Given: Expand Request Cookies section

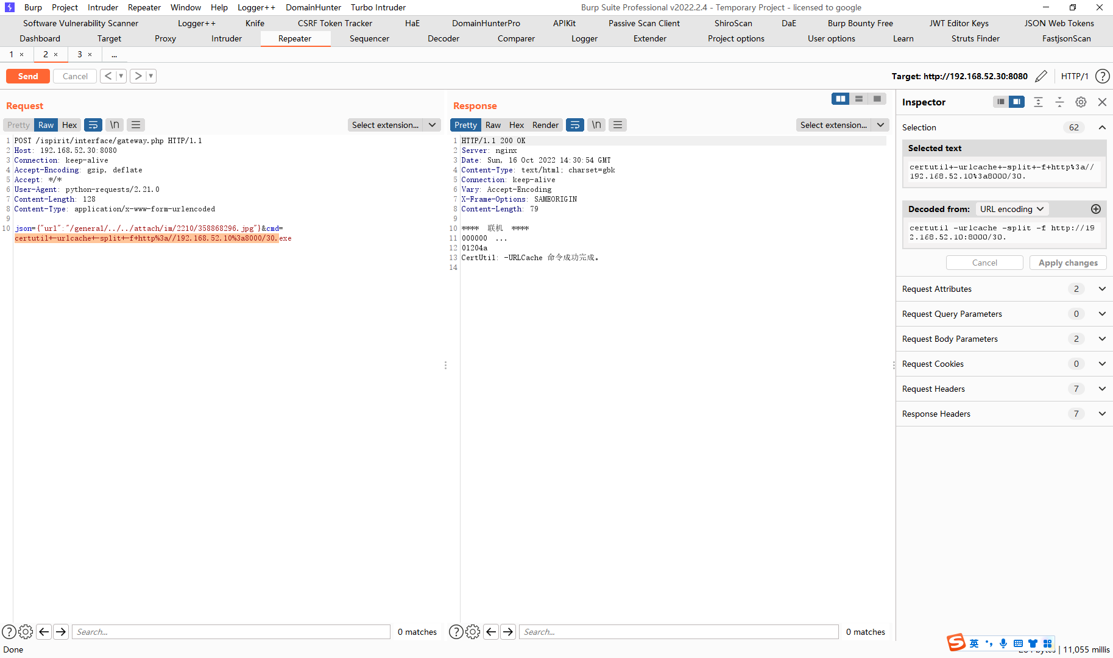Looking at the screenshot, I should click(1102, 364).
